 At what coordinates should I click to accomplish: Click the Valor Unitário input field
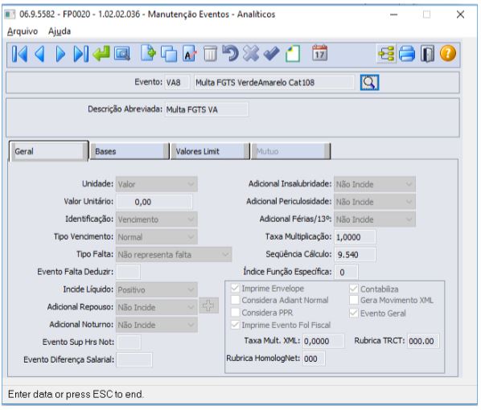[154, 202]
